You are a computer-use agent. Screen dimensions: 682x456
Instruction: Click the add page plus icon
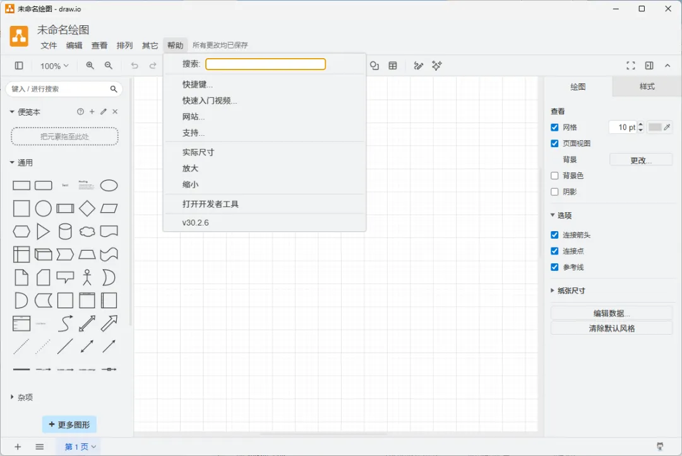[x=18, y=447]
